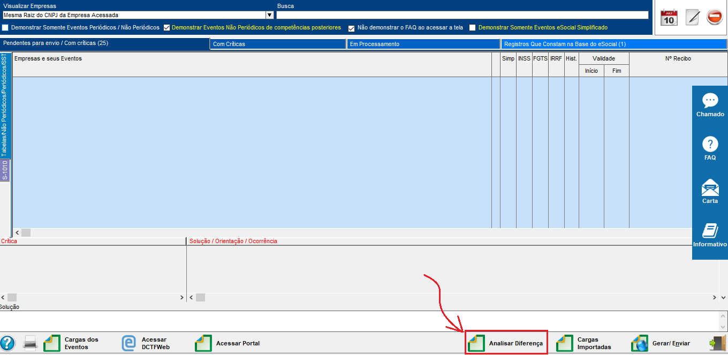Viewport: 728px width, 355px height.
Task: Click the blue help question icon
Action: point(7,343)
